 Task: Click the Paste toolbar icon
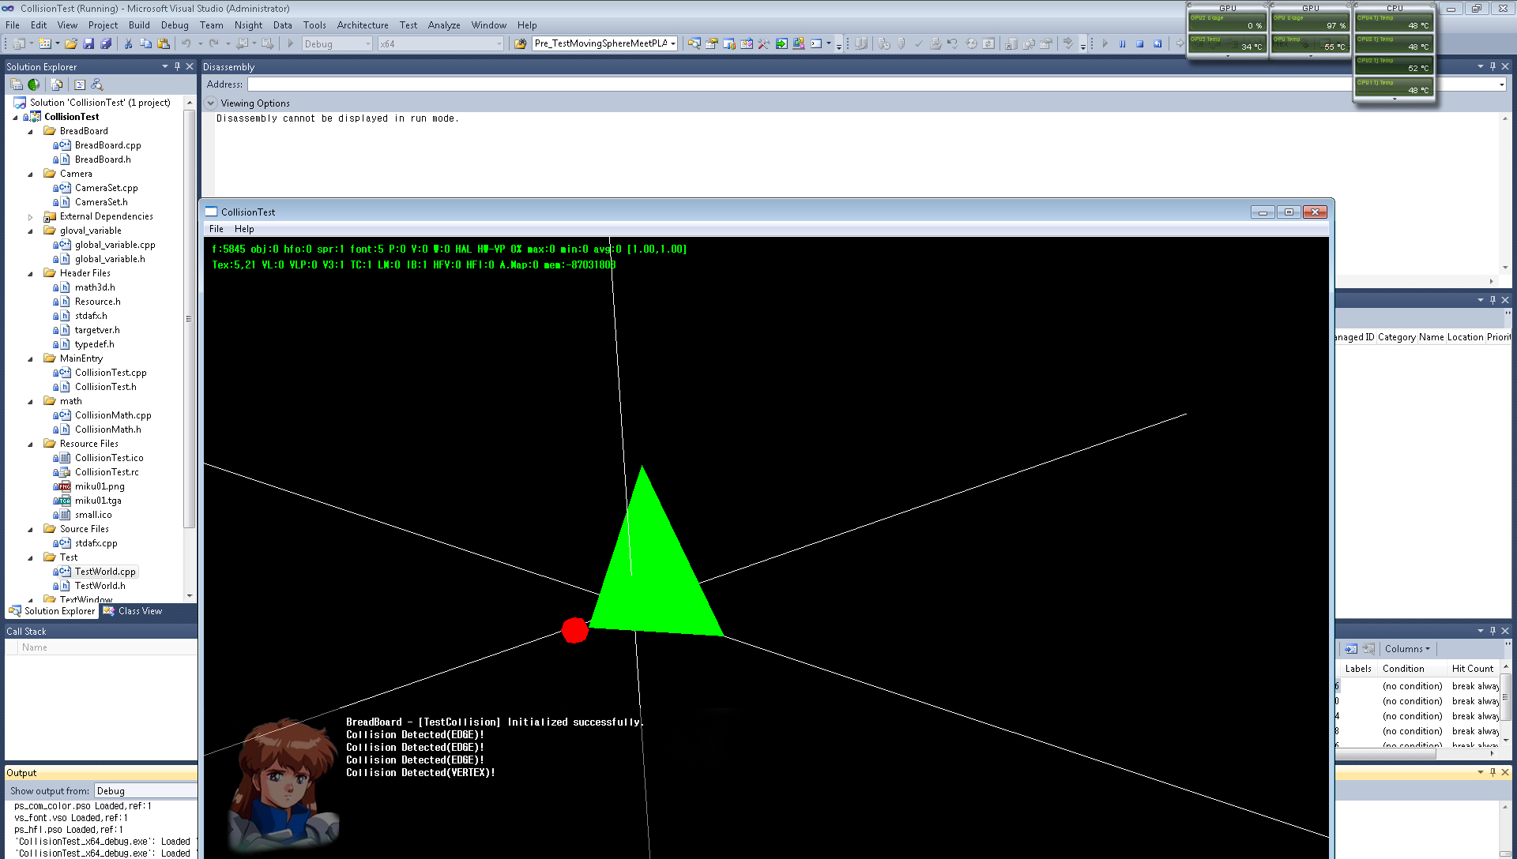(x=164, y=43)
